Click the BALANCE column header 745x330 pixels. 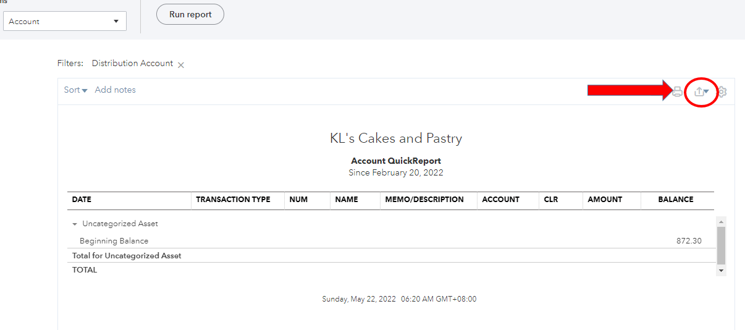pos(675,200)
